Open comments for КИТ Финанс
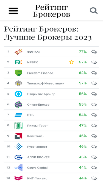Viewport: 103px width, 183px height. click(x=94, y=178)
